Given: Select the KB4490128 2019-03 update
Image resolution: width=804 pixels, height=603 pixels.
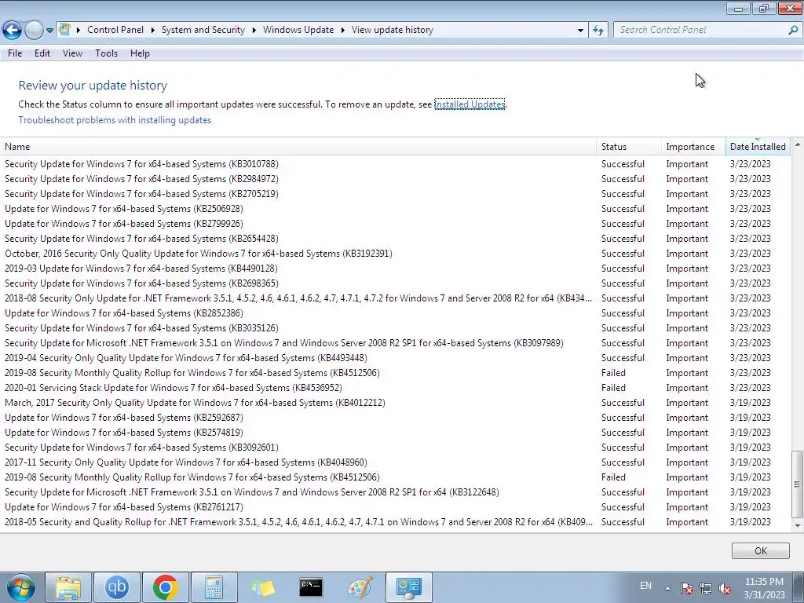Looking at the screenshot, I should (x=395, y=269).
